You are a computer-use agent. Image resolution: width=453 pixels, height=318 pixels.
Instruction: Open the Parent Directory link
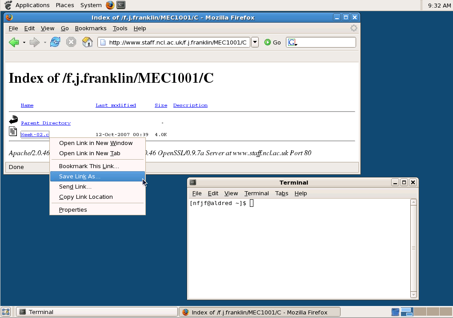point(45,123)
